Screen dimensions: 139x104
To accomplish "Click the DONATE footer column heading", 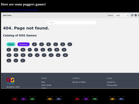I will (76, 78).
